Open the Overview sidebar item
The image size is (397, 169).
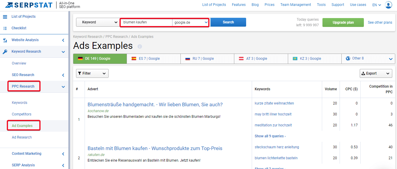(x=19, y=63)
